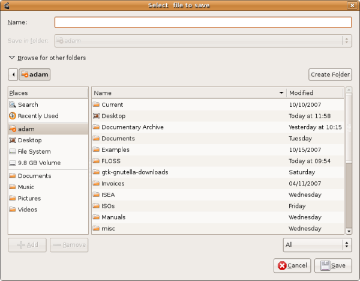This screenshot has width=360, height=281.
Task: Open the All file type filter dropdown
Action: click(317, 244)
